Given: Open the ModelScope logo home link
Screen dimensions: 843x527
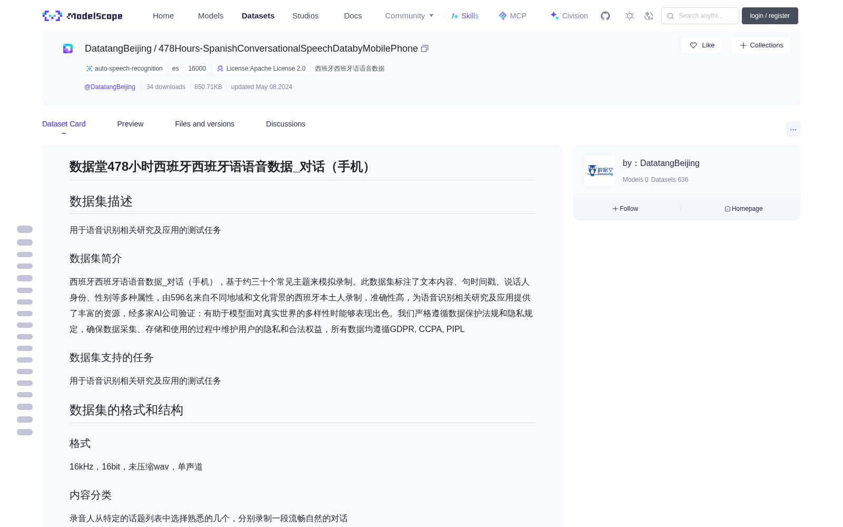Looking at the screenshot, I should pos(82,16).
